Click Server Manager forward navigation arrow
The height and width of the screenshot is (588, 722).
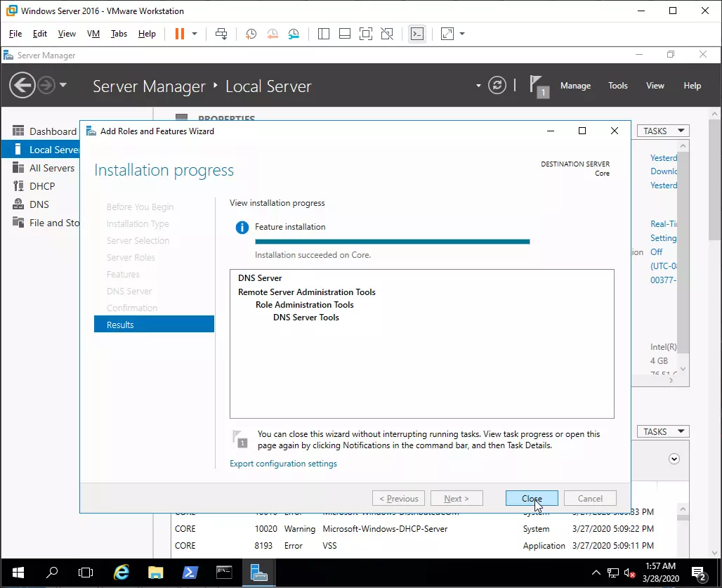coord(46,85)
